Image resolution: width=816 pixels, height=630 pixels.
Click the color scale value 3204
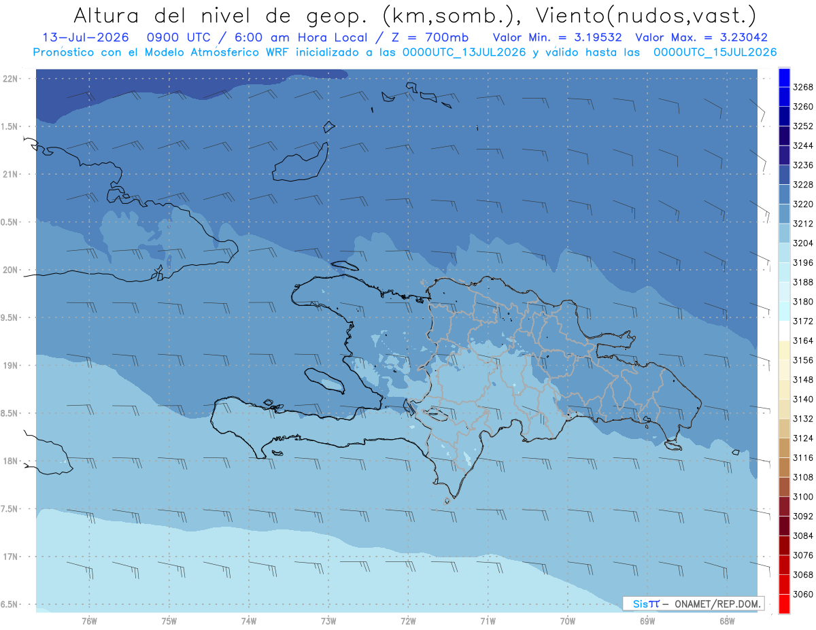802,243
